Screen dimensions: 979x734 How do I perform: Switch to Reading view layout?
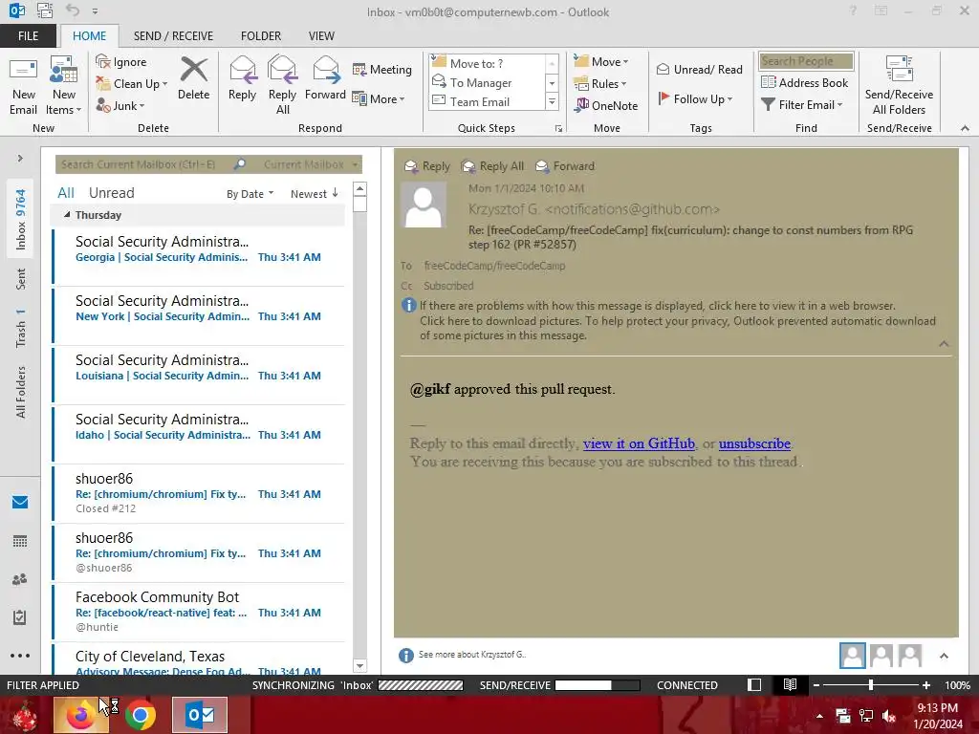[790, 684]
